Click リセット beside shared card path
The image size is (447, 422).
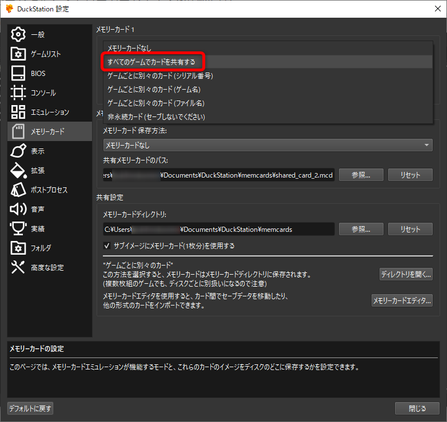pyautogui.click(x=410, y=175)
